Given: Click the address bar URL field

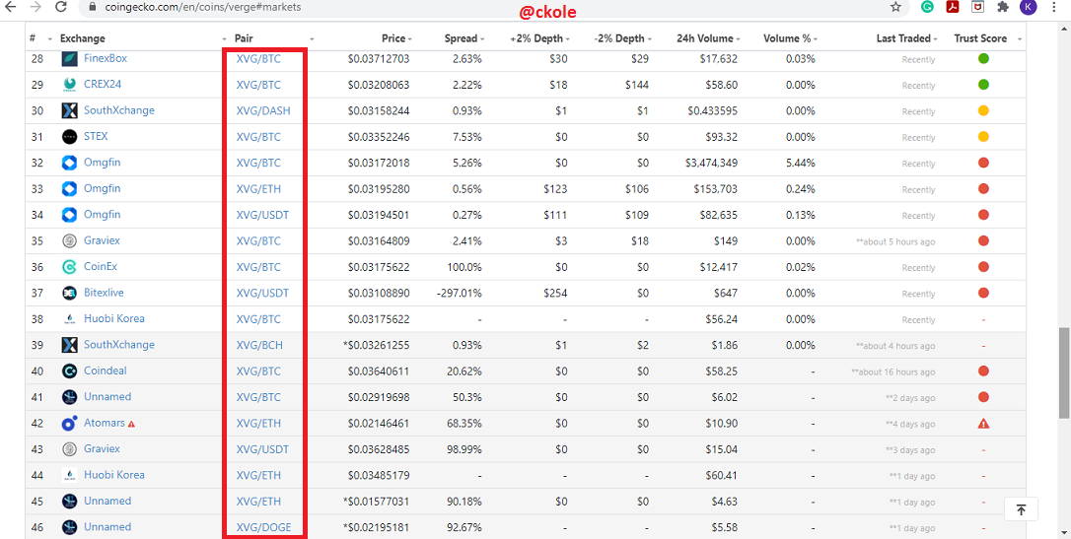Looking at the screenshot, I should click(478, 7).
